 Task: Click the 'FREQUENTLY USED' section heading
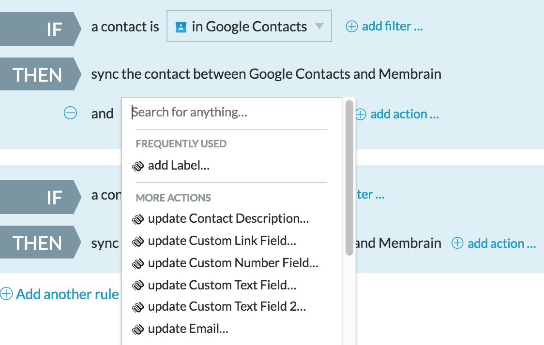[181, 144]
